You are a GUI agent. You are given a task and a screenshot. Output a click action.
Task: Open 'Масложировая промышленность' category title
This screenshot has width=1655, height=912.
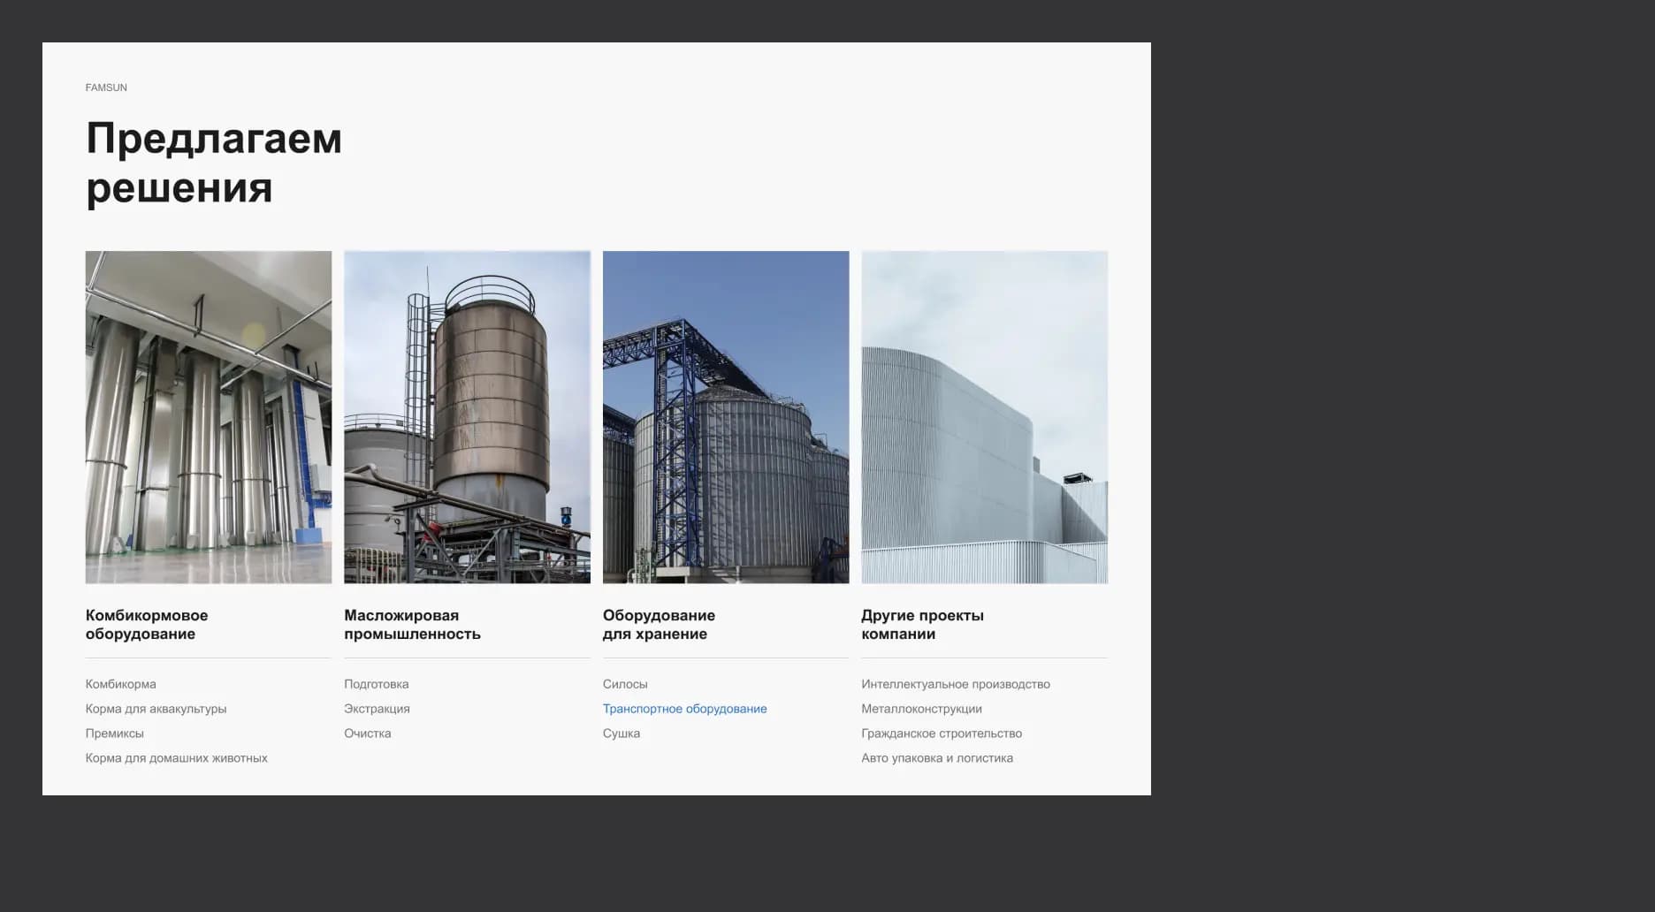coord(412,625)
